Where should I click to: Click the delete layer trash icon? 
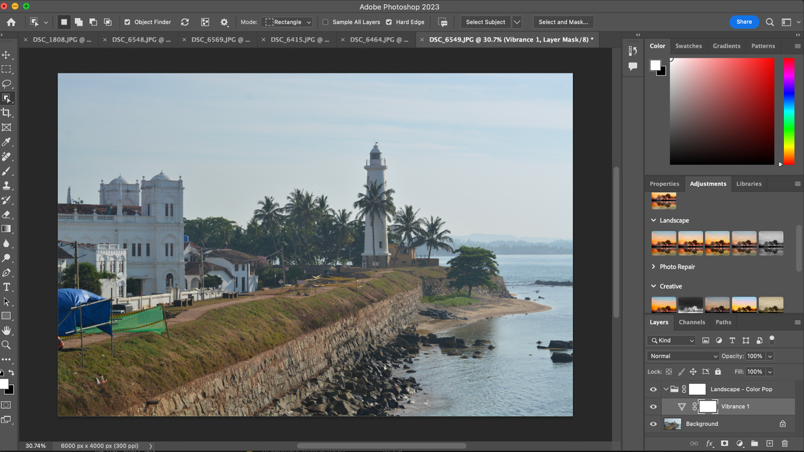click(785, 443)
